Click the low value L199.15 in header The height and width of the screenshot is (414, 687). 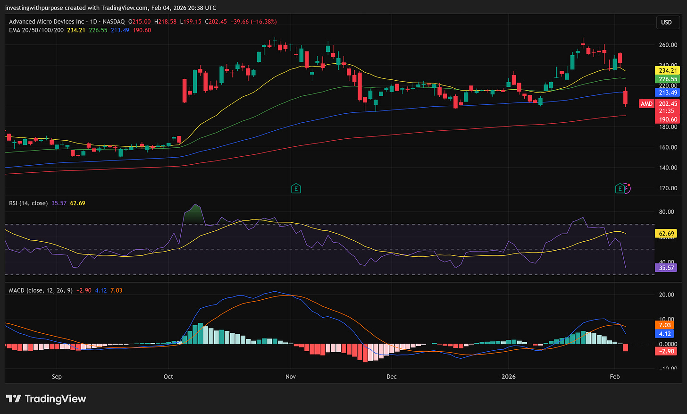191,22
